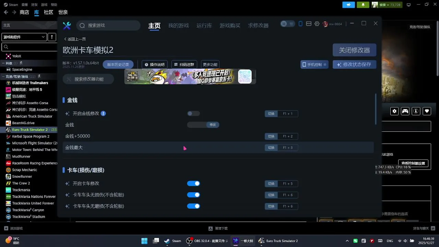Click trainer list vertical scrollbar
439x247 pixels.
click(x=376, y=109)
